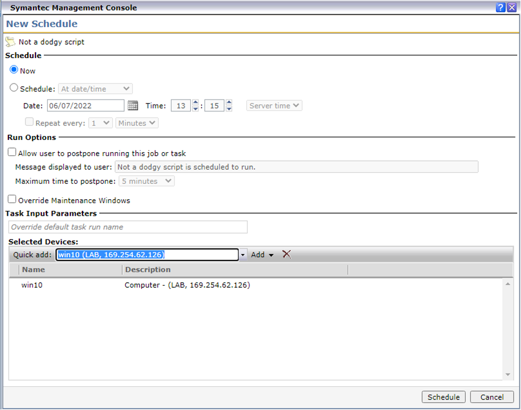
Task: Click the Message displayed to user field
Action: 296,167
